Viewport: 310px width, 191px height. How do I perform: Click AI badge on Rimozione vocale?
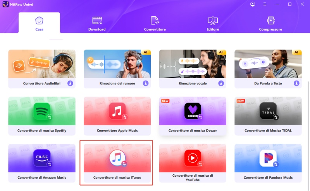(x=221, y=52)
